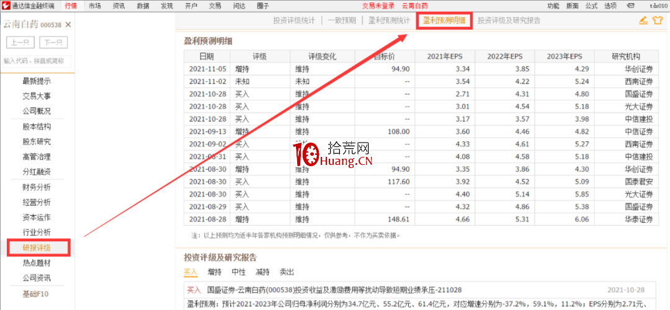Switch to 投资评级统计 tab
This screenshot has height=310, width=670.
(x=294, y=20)
